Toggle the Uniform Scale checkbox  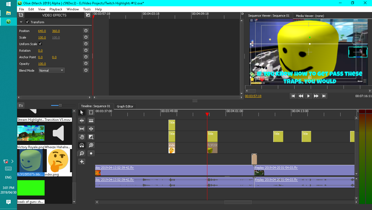(x=40, y=44)
